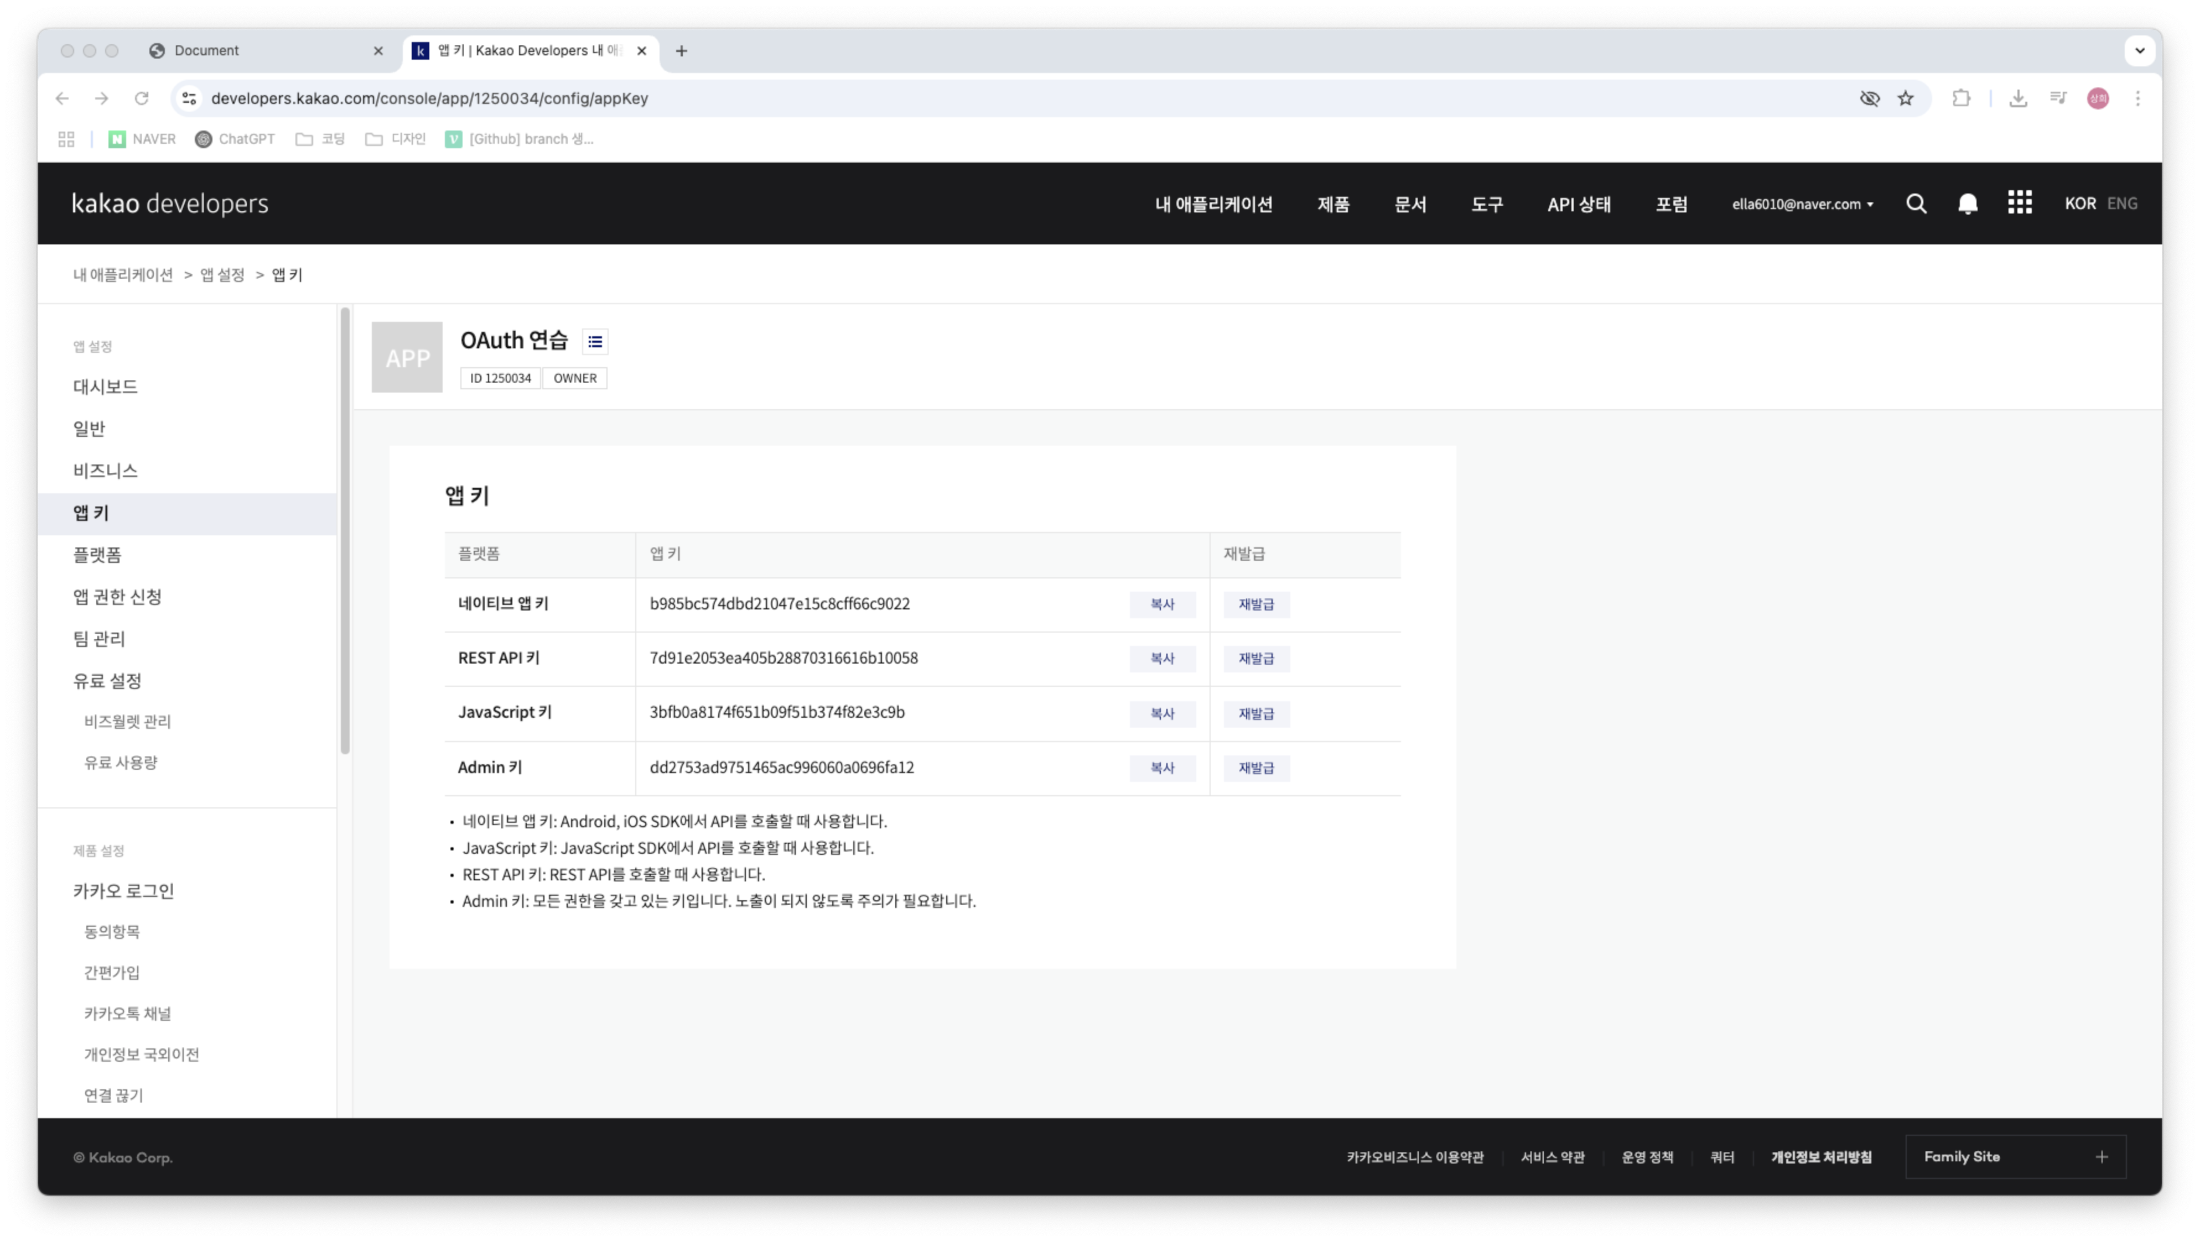This screenshot has height=1242, width=2200.
Task: Click the 앱 설정 breadcrumb
Action: point(222,275)
